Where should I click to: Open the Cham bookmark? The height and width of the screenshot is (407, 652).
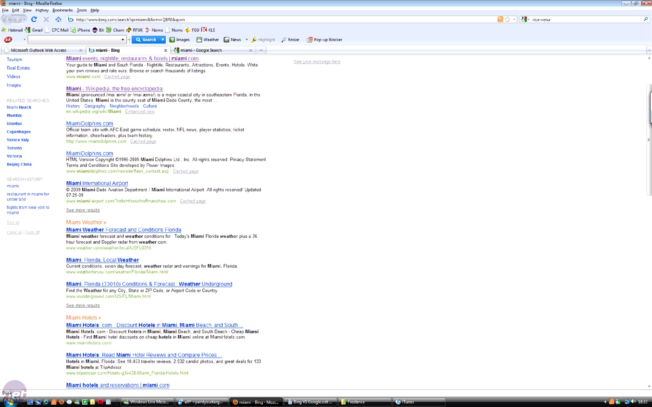pos(115,30)
